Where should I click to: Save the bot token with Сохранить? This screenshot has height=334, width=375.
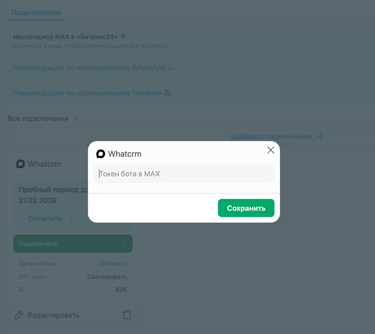[246, 208]
